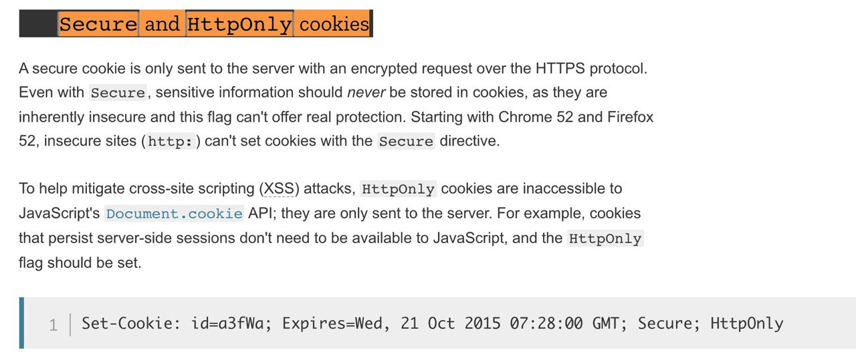Viewport: 856px width, 364px height.
Task: Click the dark block left of heading
Action: [x=38, y=25]
